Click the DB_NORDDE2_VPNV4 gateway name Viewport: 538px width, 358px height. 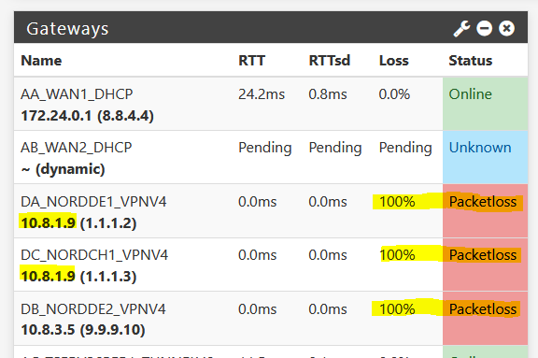click(93, 309)
